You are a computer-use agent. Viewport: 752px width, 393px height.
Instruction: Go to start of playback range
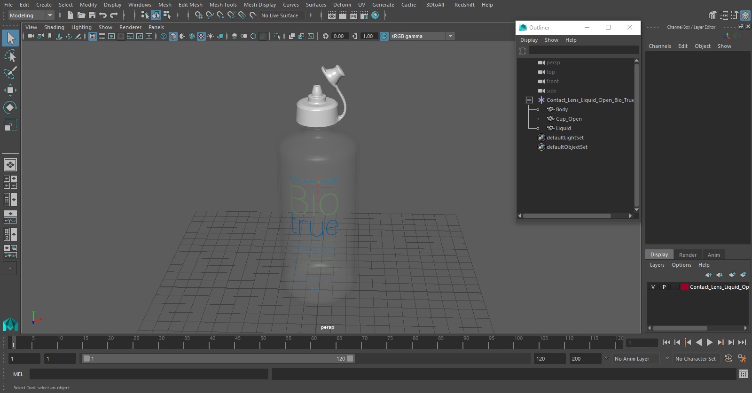[666, 342]
